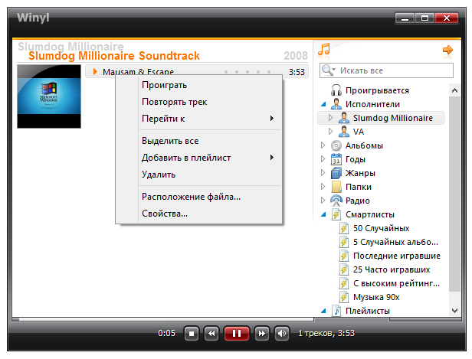
Task: Open the "Музыка 90х" smartlist
Action: pos(376,297)
